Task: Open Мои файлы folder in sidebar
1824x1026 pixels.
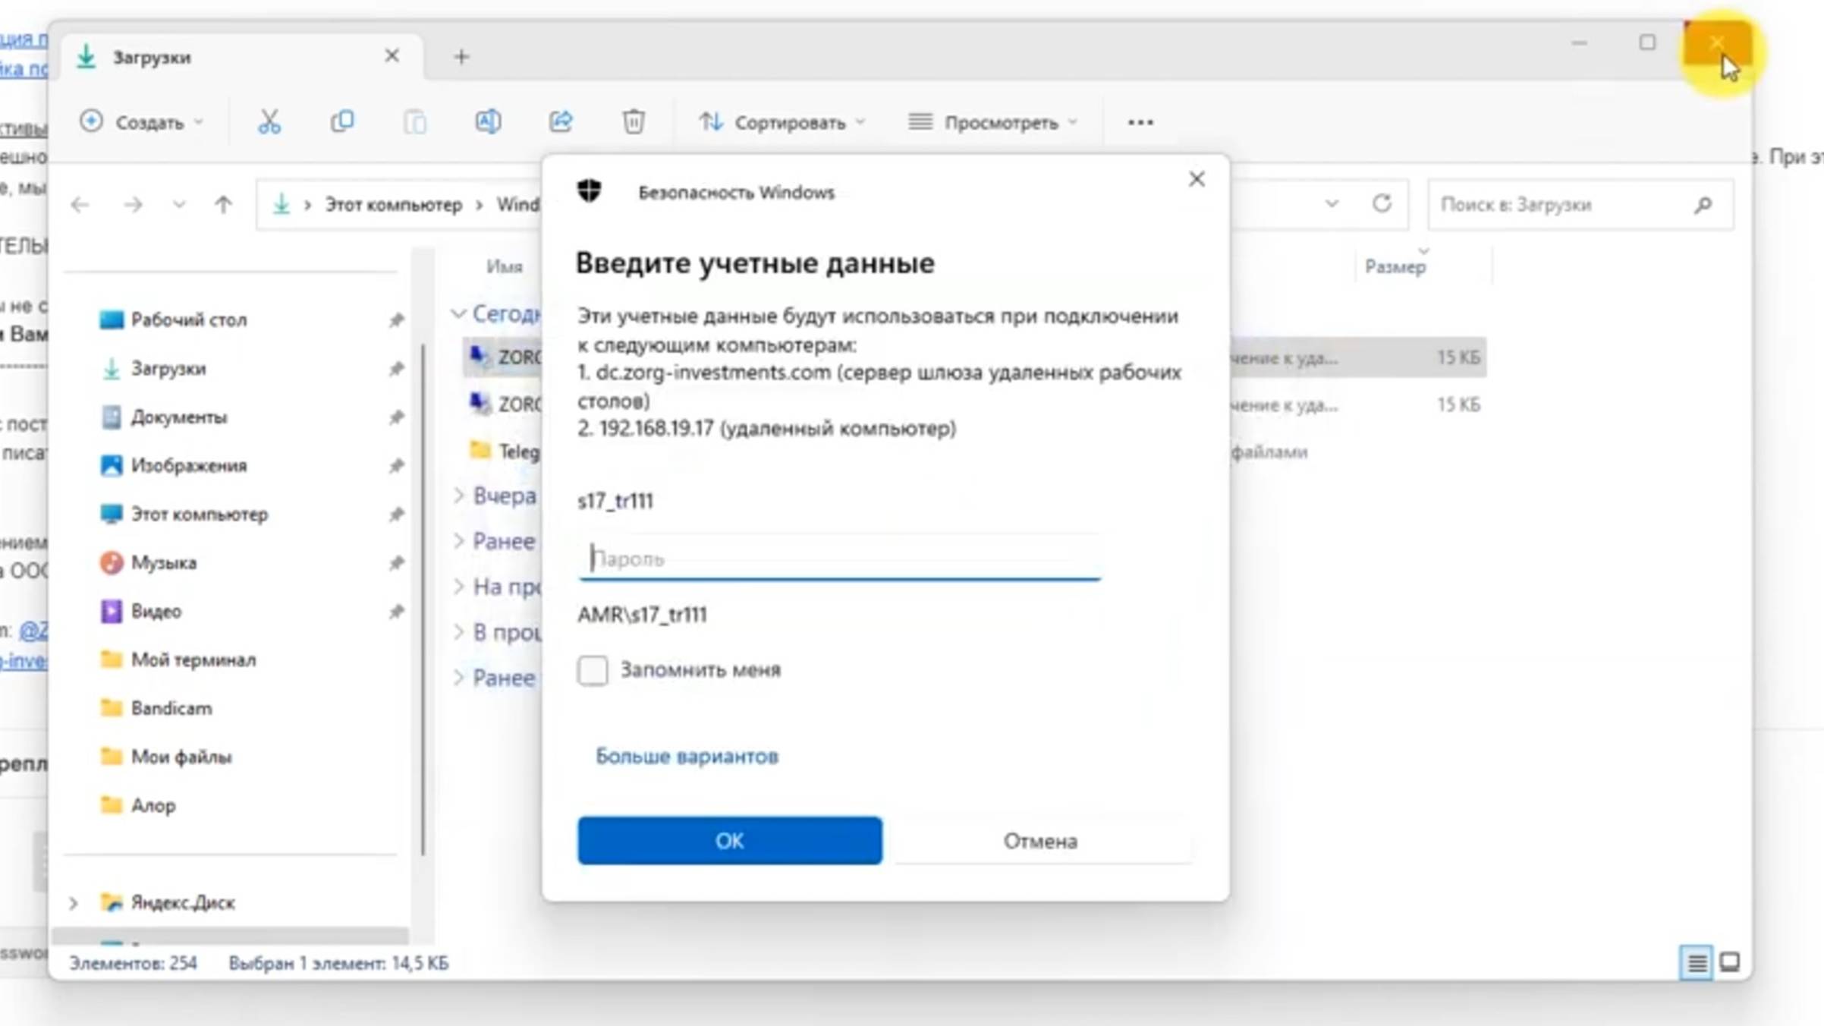Action: [181, 757]
